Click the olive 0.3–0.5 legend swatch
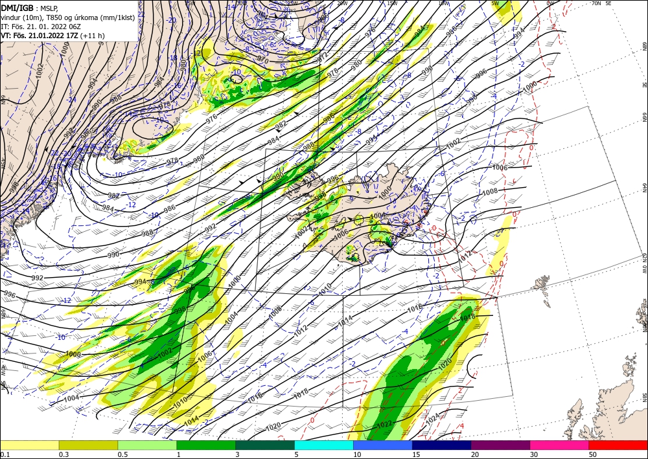This screenshot has width=648, height=459. tap(88, 445)
